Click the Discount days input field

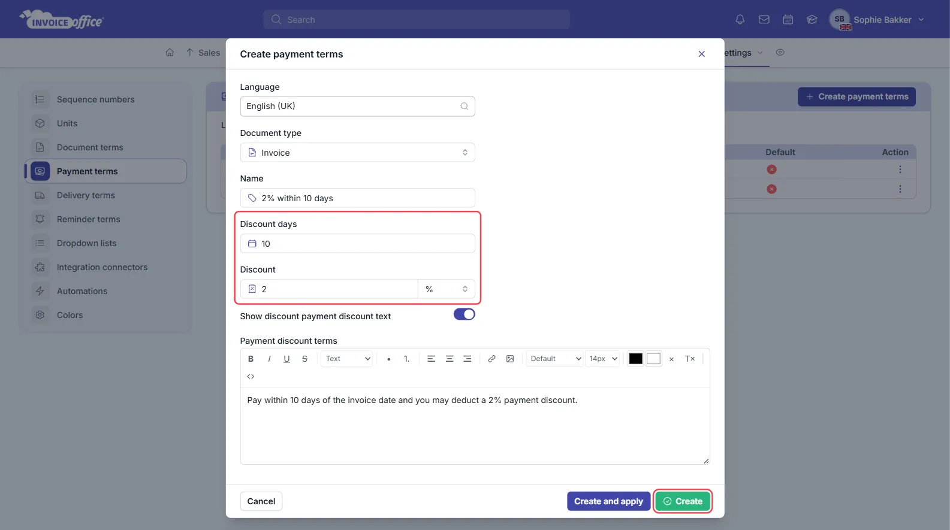coord(357,243)
